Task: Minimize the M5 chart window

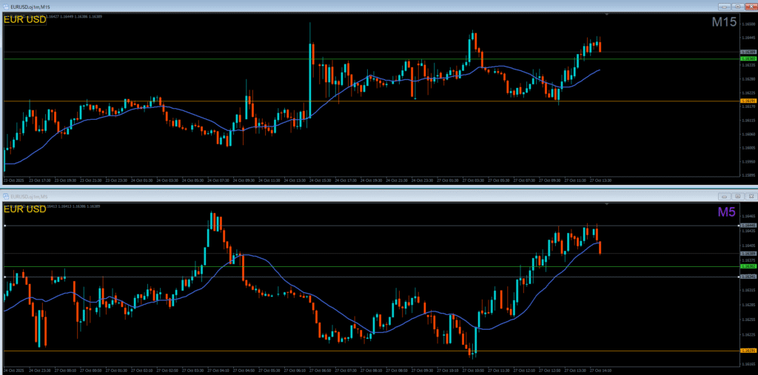Action: coord(726,196)
